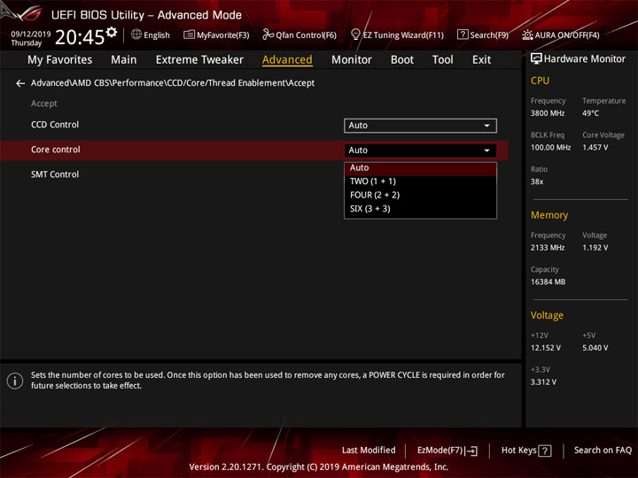Click the Core control dropdown arrow

486,150
